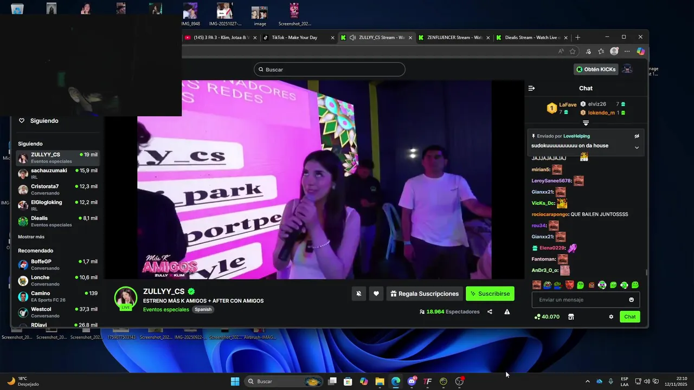Click username rociocarapongo in chat
694x390 pixels.
coord(550,214)
